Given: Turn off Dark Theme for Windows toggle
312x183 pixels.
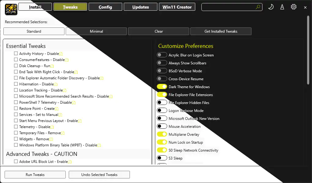Looking at the screenshot, I should (x=162, y=87).
